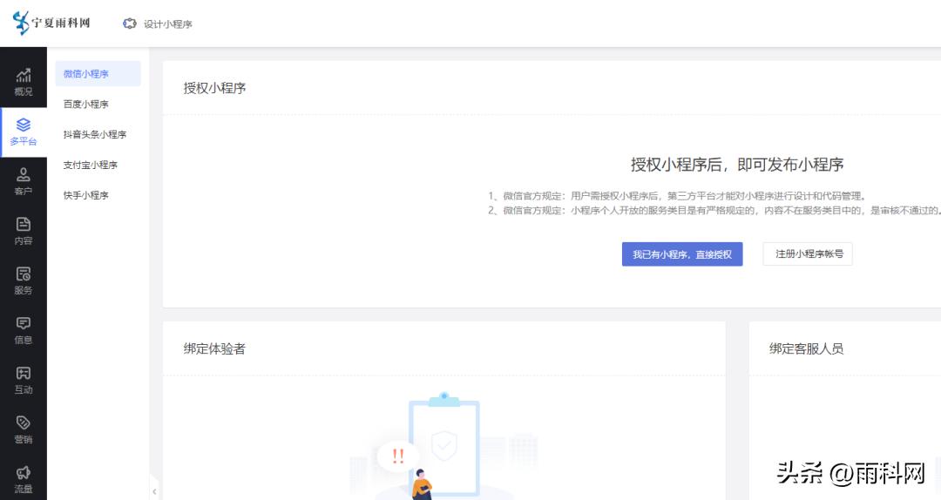Click the heading 授权小程序后，即可发布小程序

(x=737, y=165)
